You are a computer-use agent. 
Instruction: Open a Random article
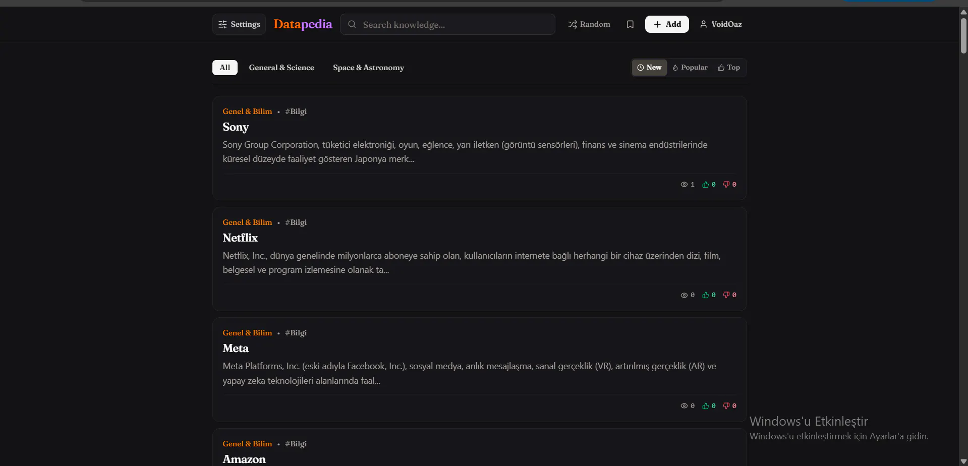click(589, 24)
